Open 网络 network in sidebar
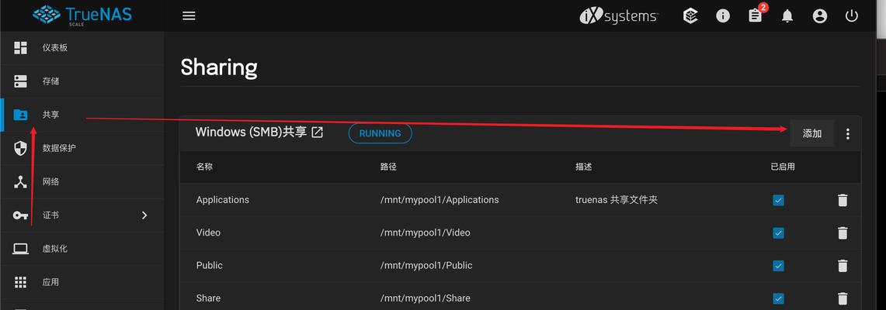This screenshot has width=886, height=310. [x=82, y=181]
